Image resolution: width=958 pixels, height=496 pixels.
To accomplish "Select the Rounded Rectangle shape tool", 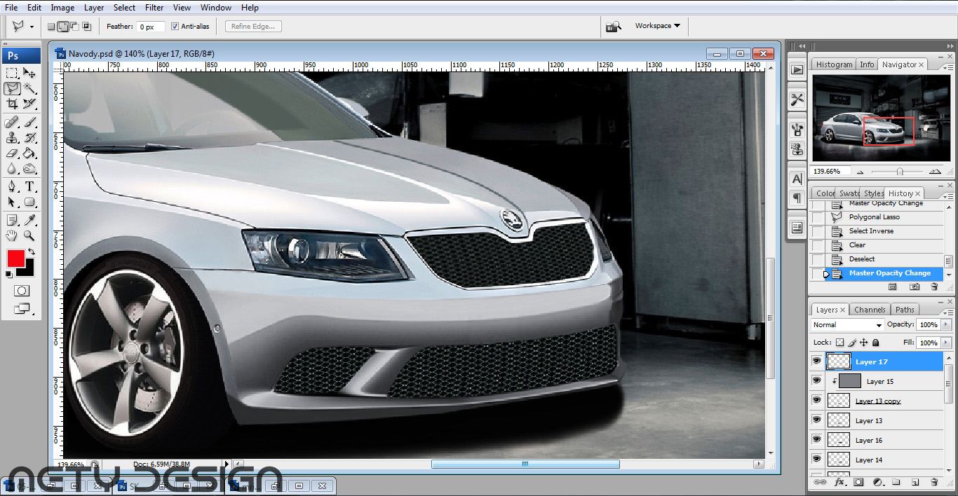I will pos(29,202).
